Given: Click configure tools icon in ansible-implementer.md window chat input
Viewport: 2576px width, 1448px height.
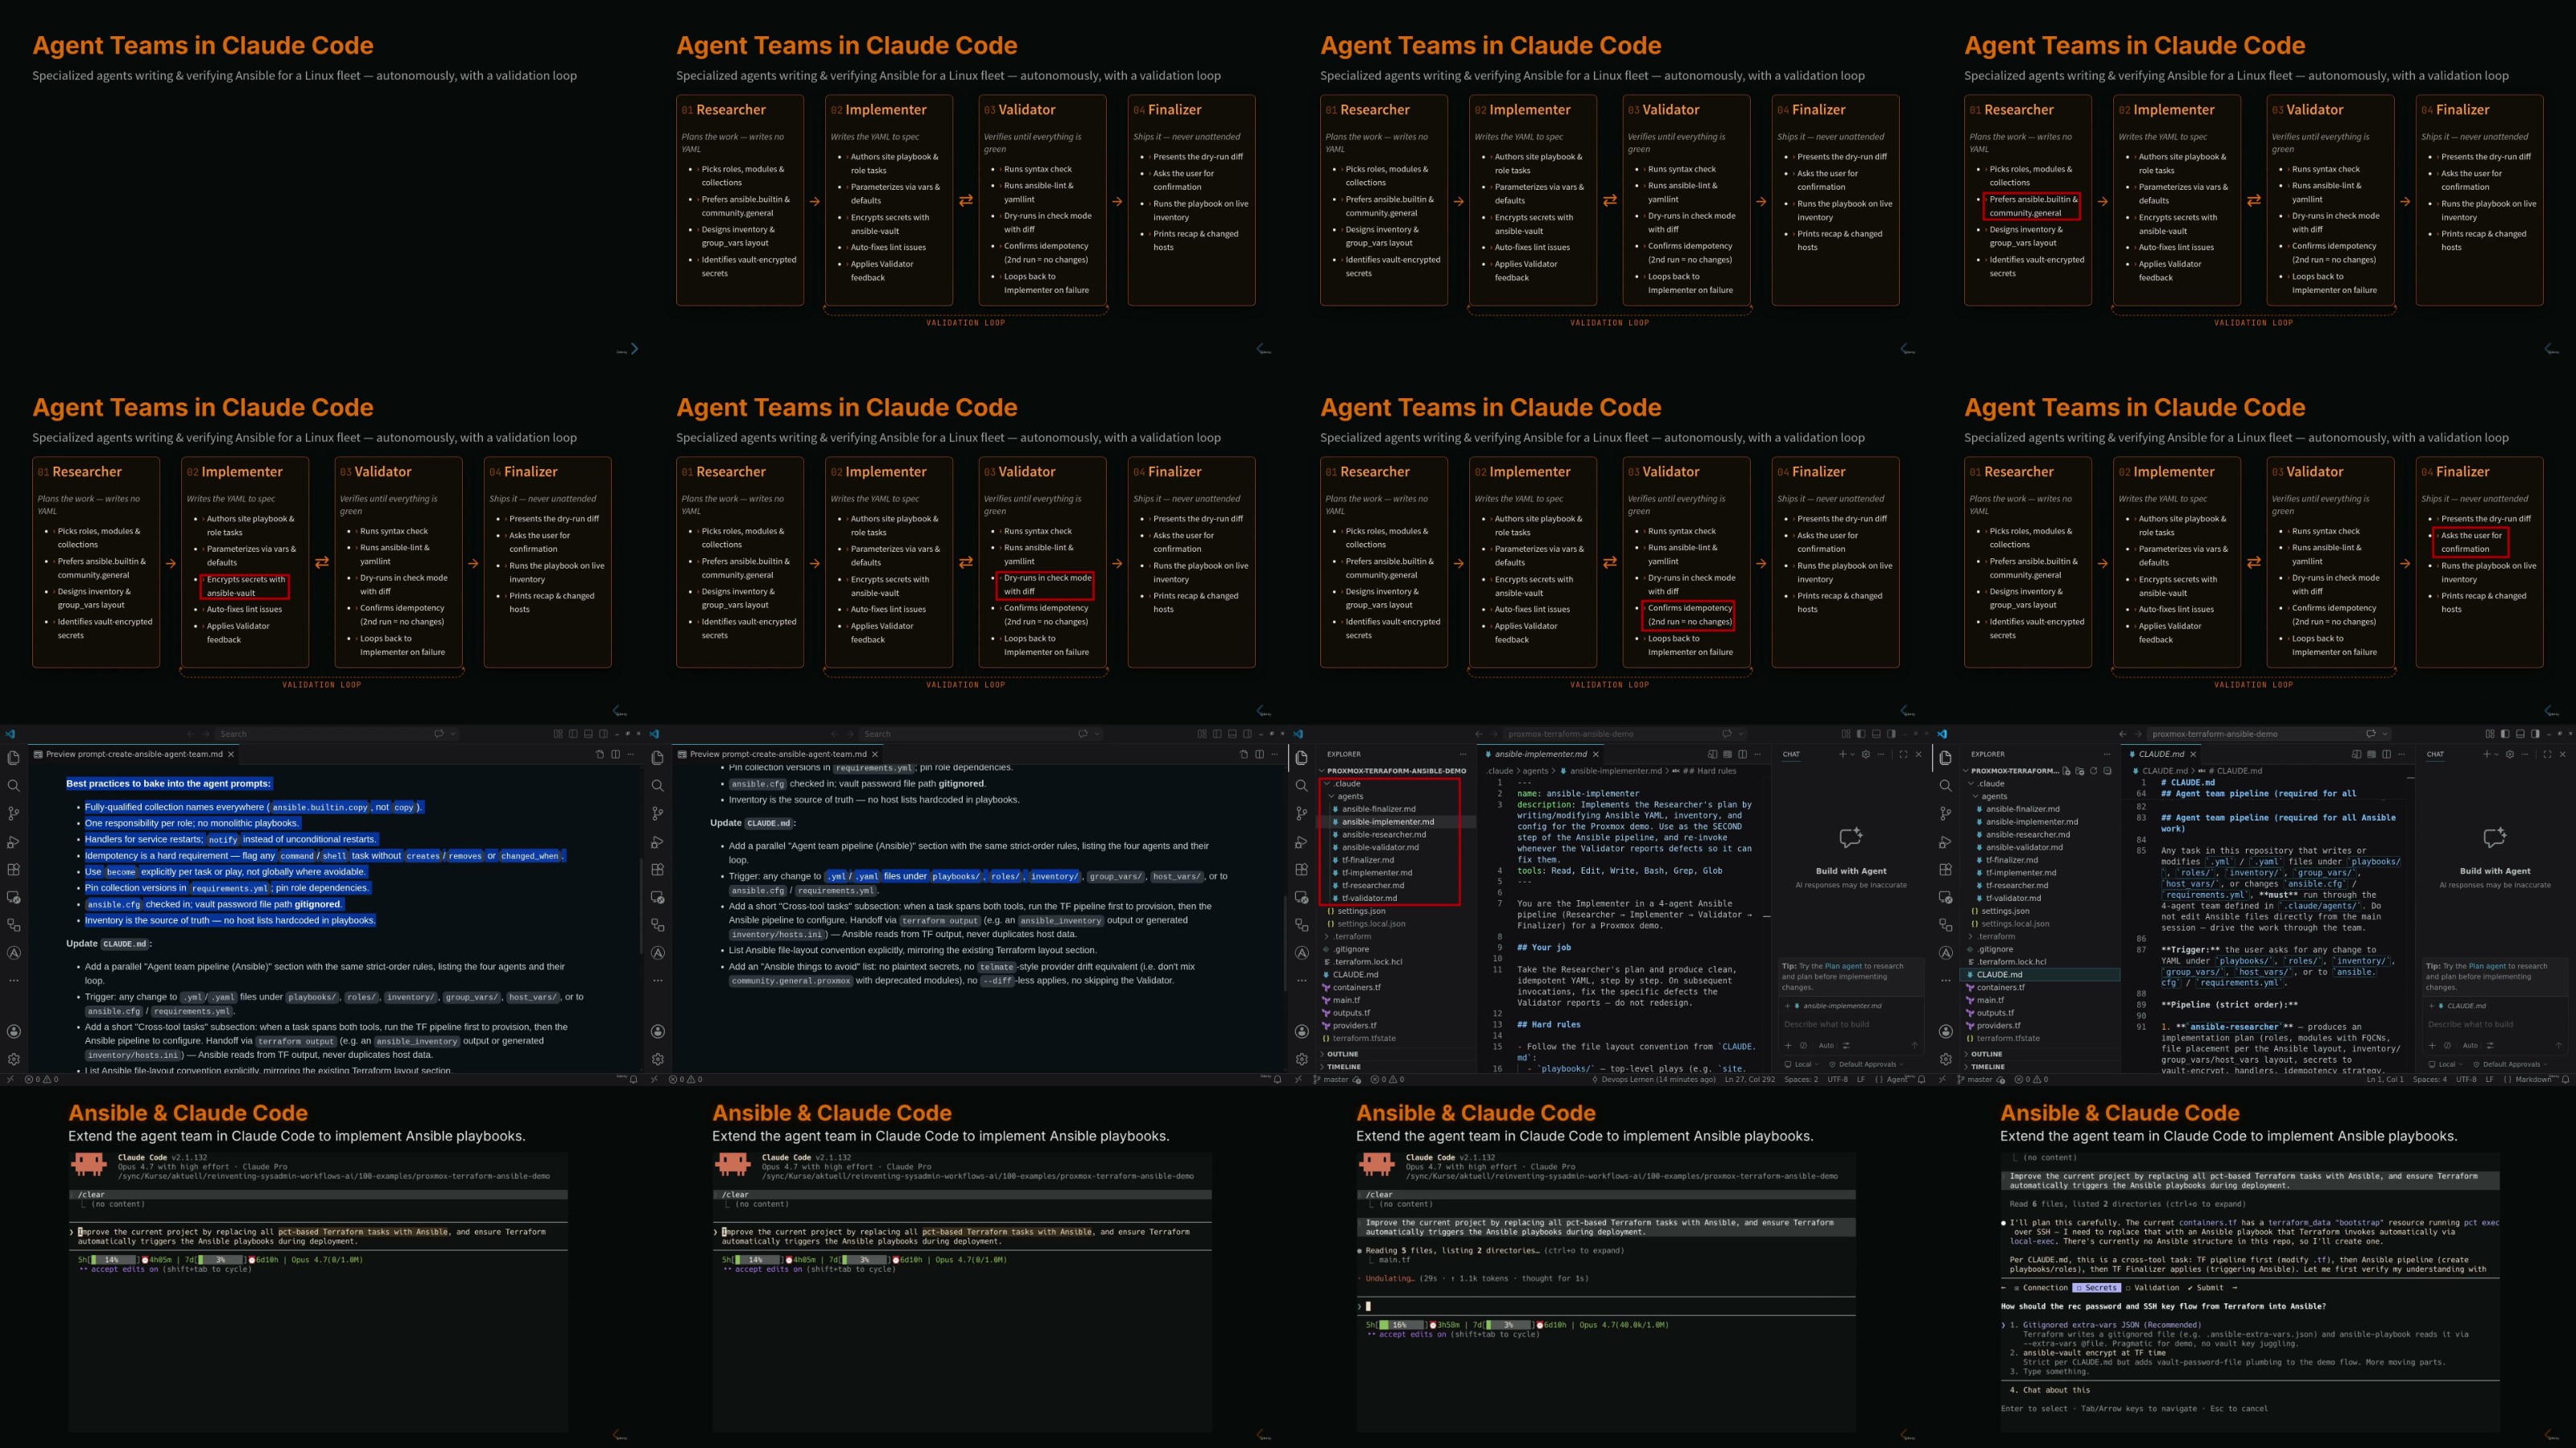Looking at the screenshot, I should coord(1846,1045).
